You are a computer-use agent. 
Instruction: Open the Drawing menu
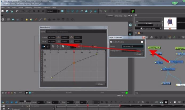click(28, 7)
